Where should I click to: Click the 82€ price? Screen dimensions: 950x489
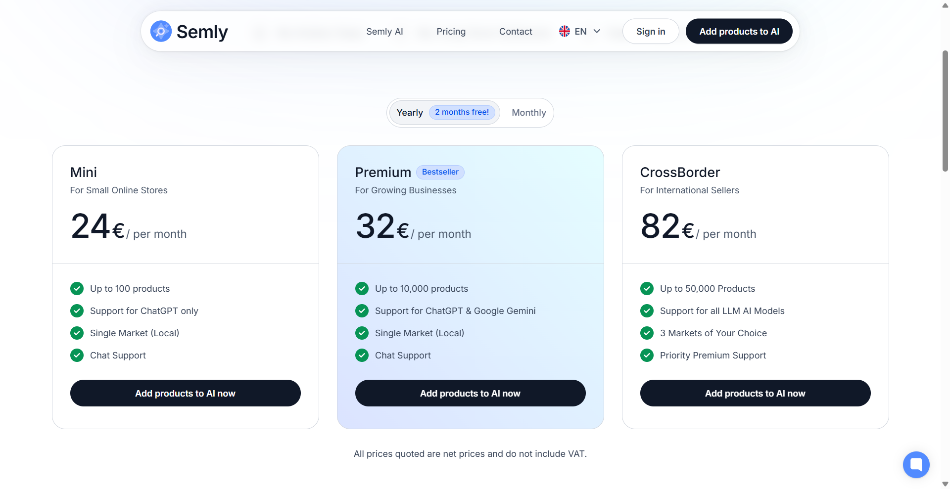tap(667, 226)
